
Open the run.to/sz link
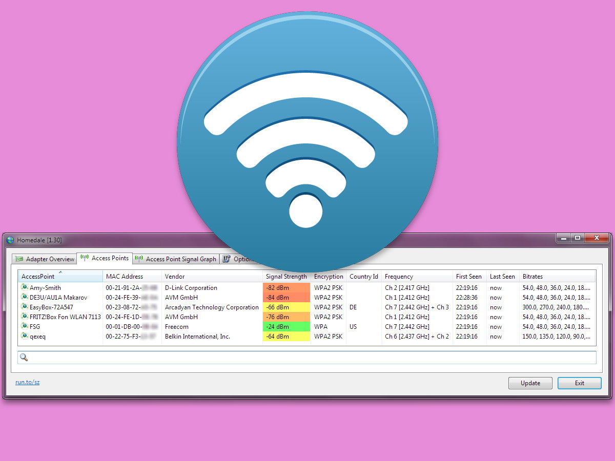pos(27,382)
